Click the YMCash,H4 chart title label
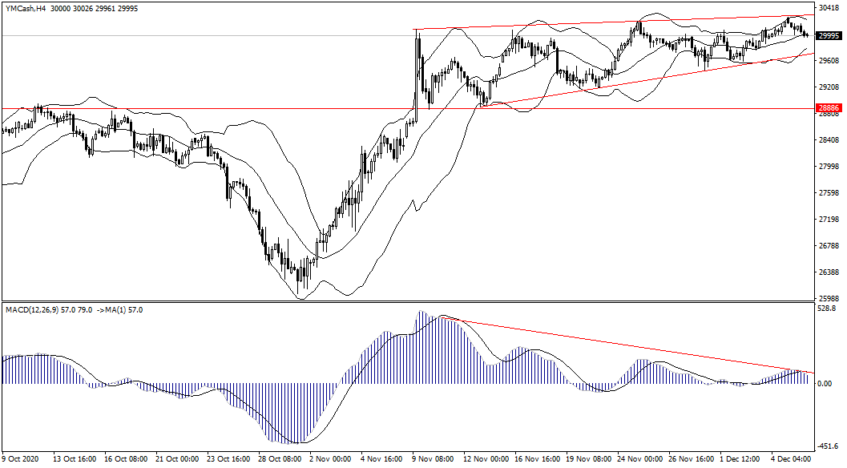Viewport: 847px width, 468px height. tap(24, 8)
